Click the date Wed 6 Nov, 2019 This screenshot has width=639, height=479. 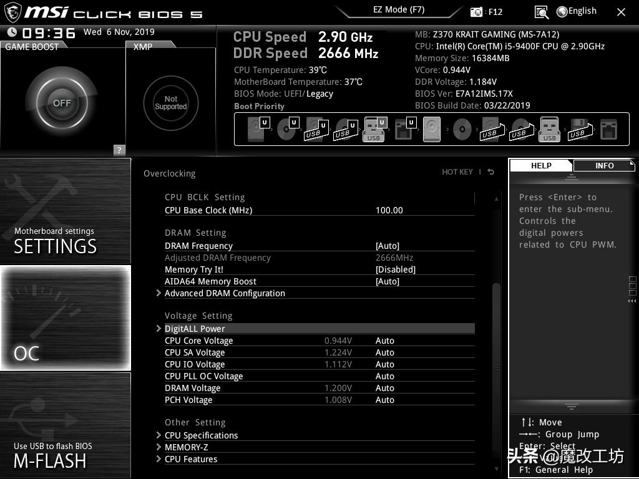(119, 32)
